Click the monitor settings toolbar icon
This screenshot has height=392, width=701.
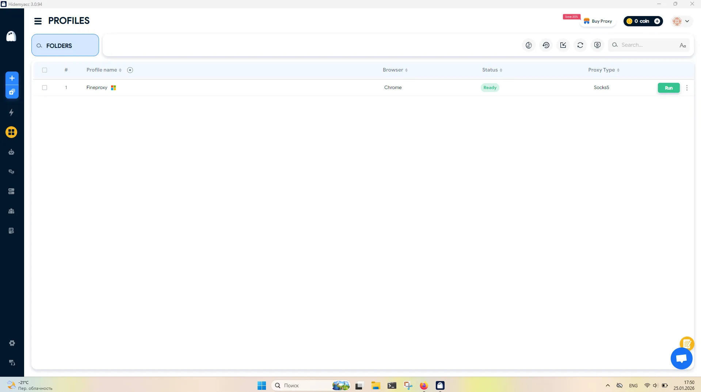coord(597,45)
